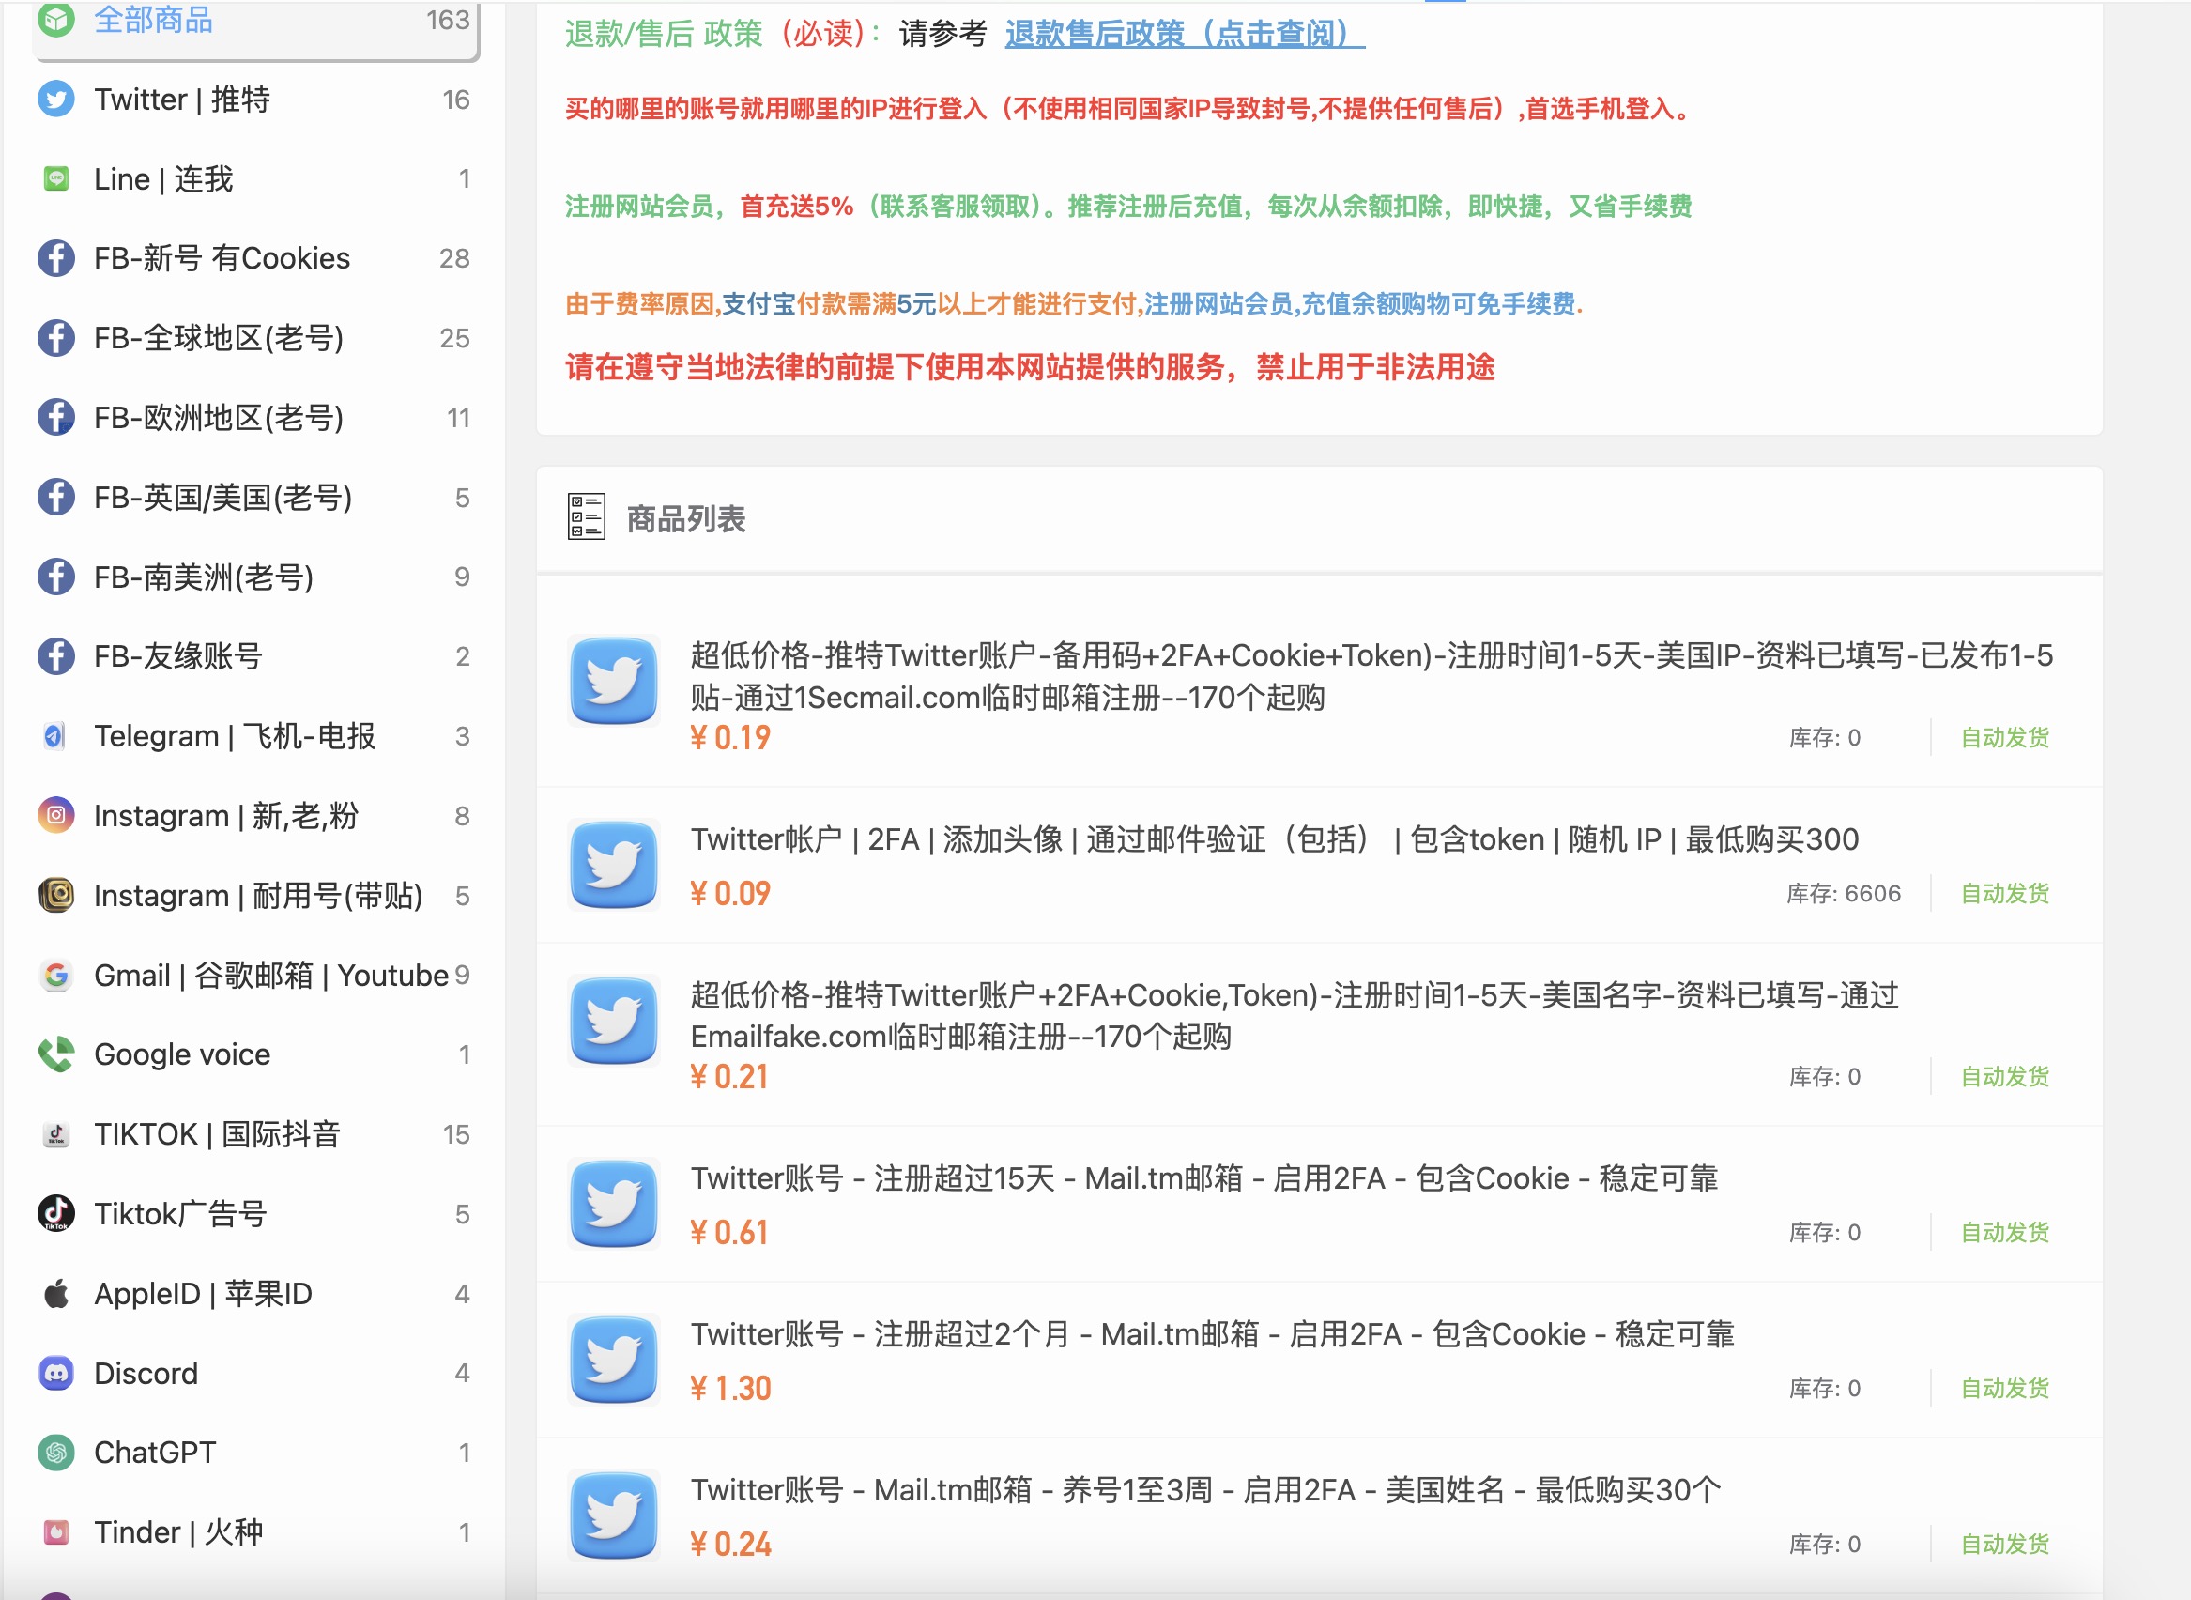
Task: Click the Tinder icon in the sidebar
Action: (x=56, y=1532)
